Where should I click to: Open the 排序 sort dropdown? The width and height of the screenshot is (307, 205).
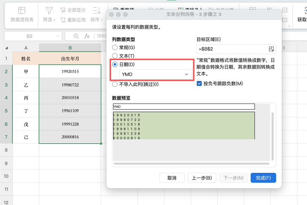[96, 14]
